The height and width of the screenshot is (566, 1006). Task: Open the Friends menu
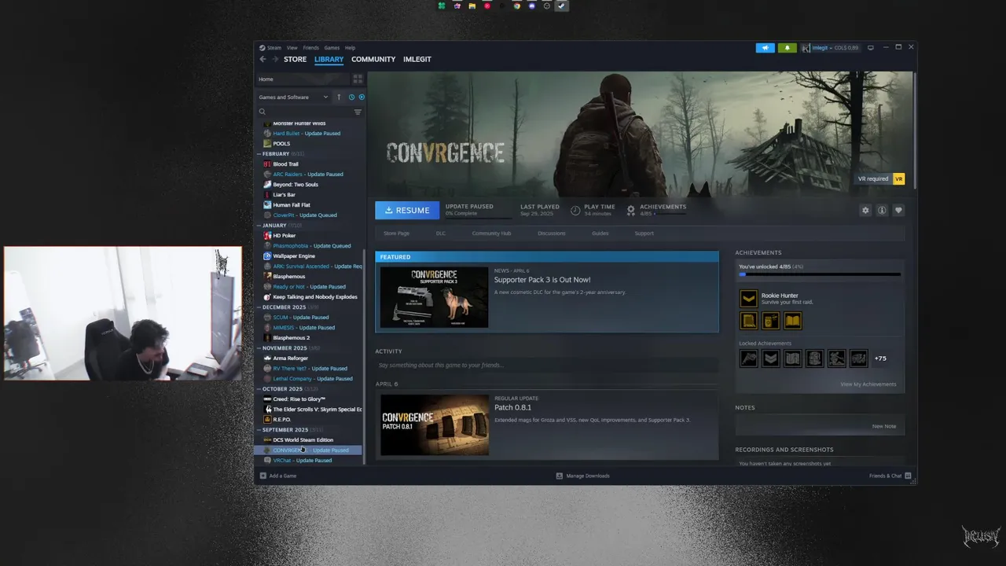click(310, 47)
